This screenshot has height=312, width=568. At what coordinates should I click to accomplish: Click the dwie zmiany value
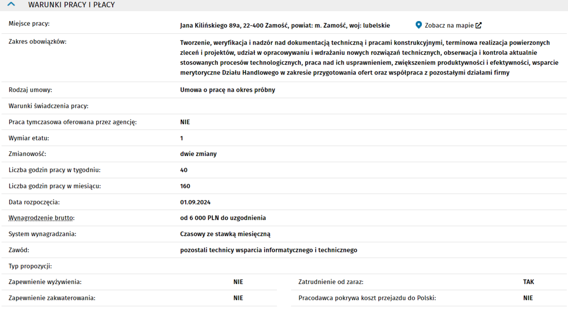(x=198, y=154)
